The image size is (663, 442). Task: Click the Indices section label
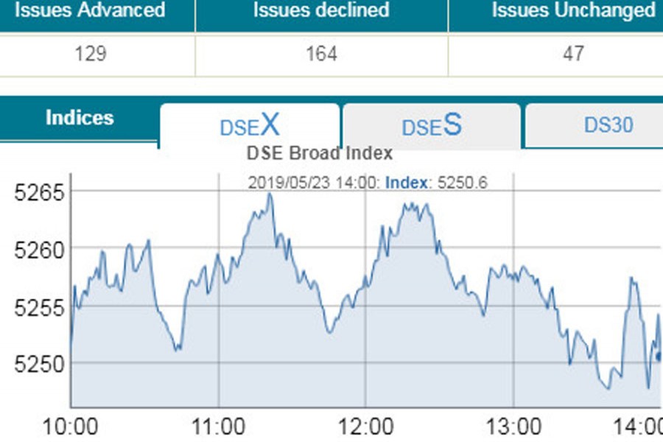pyautogui.click(x=80, y=118)
